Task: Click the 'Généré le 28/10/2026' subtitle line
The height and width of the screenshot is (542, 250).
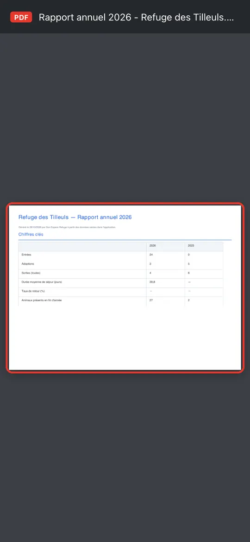Action: click(67, 227)
